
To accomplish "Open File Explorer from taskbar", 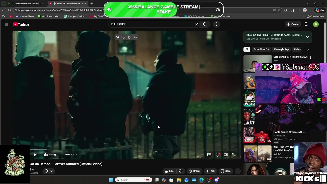I will coord(179,180).
